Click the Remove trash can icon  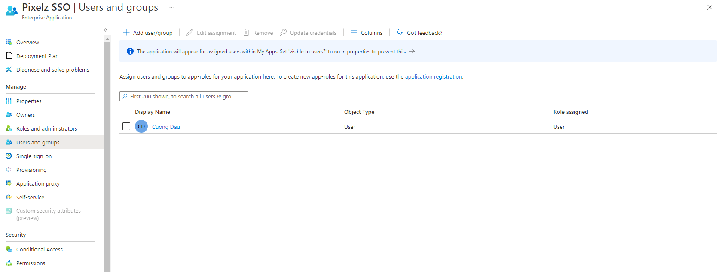coord(246,32)
